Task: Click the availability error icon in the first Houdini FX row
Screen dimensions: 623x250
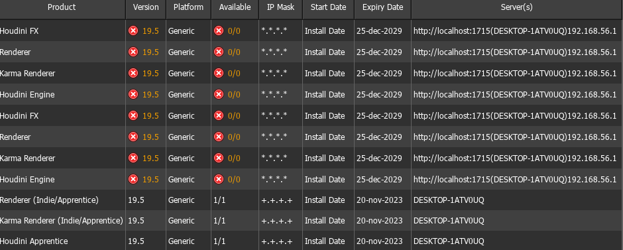Action: 219,31
